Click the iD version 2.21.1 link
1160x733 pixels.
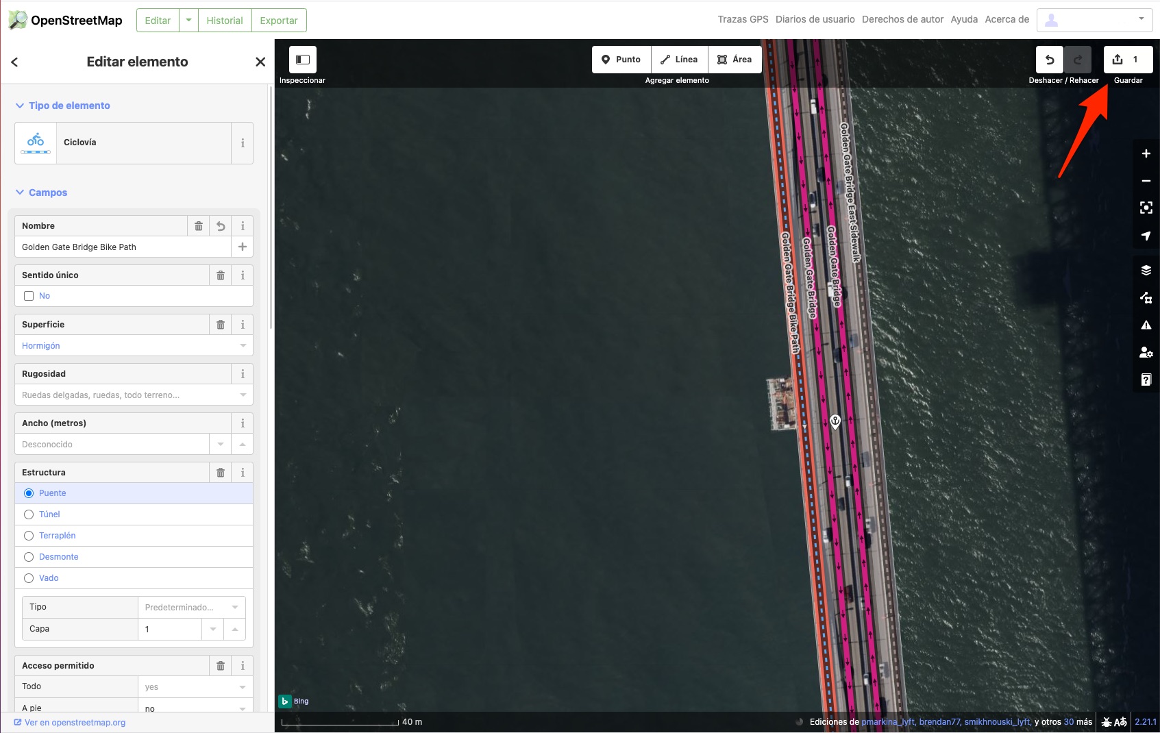(x=1146, y=722)
